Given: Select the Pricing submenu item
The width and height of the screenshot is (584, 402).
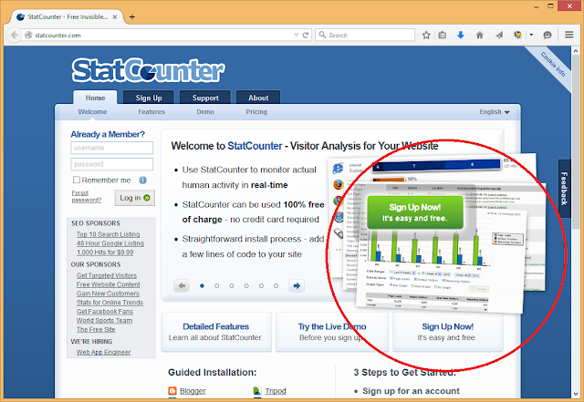Looking at the screenshot, I should click(256, 111).
